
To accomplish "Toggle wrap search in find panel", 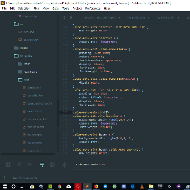I will [x=42, y=165].
